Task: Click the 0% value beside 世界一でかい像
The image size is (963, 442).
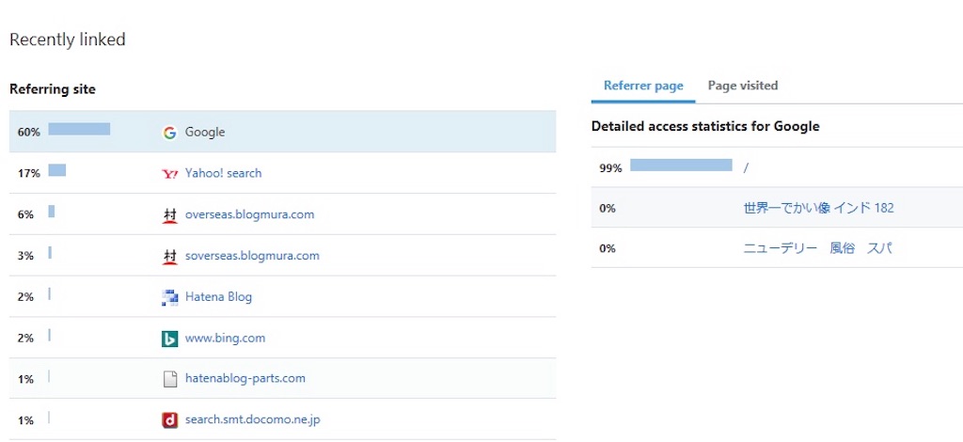Action: [x=608, y=208]
